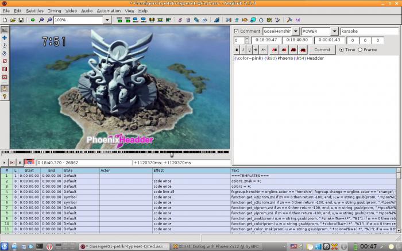Open the Timing menu
402x251 pixels.
(55, 11)
